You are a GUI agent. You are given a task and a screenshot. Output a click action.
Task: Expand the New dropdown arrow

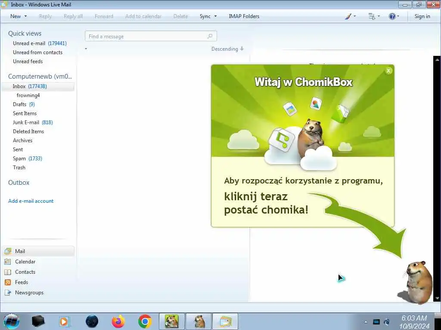[25, 16]
